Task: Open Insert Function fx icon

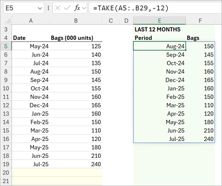Action: click(x=77, y=8)
